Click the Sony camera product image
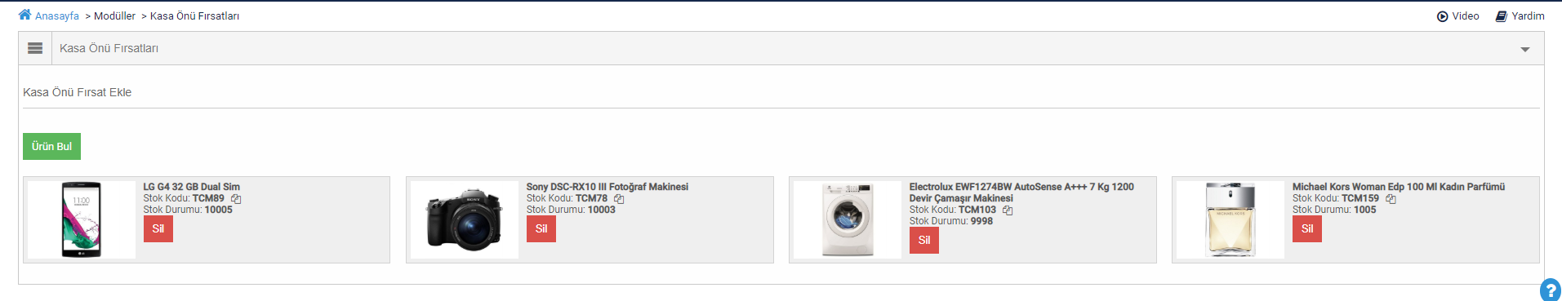The height and width of the screenshot is (301, 1562). (465, 220)
